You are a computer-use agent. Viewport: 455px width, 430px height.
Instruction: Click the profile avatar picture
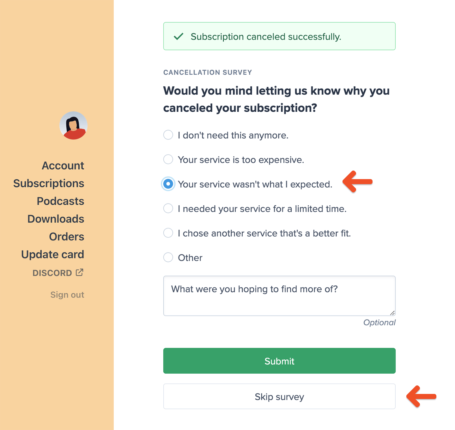coord(73,125)
